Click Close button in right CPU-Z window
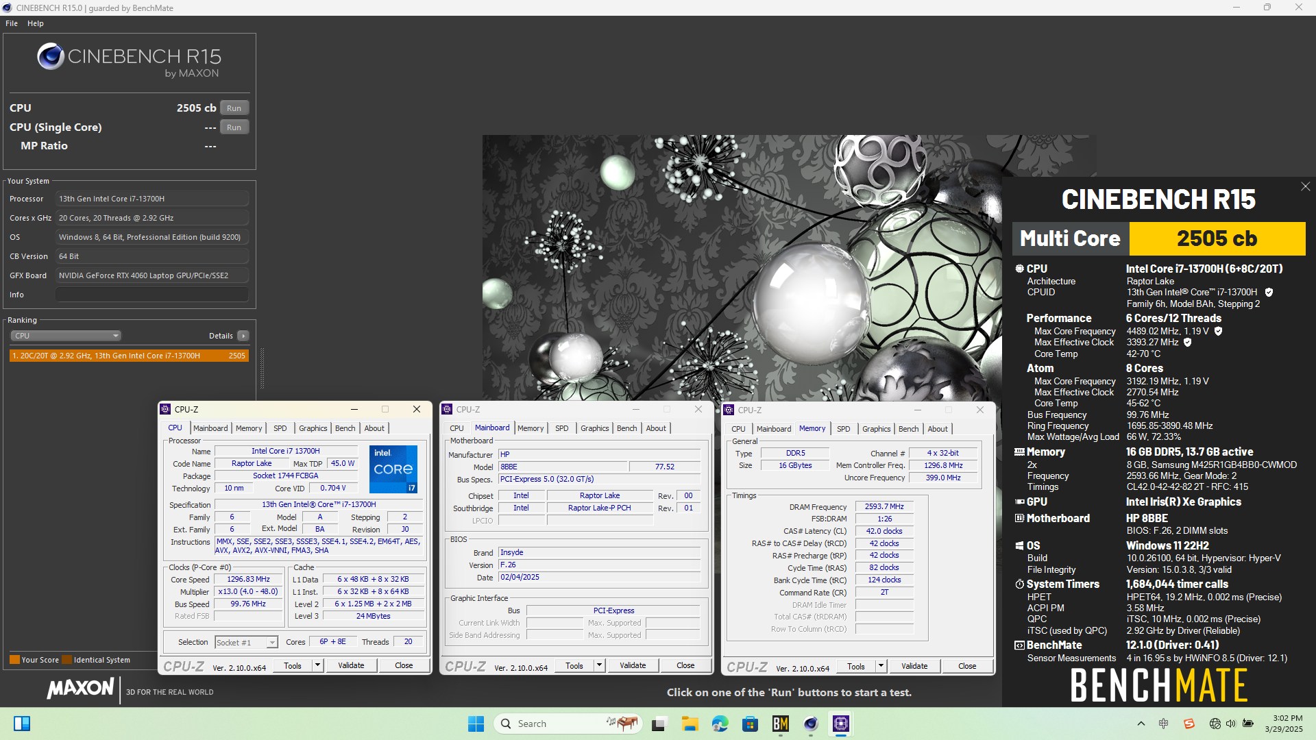This screenshot has height=740, width=1316. (967, 666)
